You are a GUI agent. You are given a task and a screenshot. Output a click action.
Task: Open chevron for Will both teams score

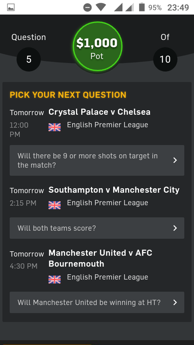175,228
